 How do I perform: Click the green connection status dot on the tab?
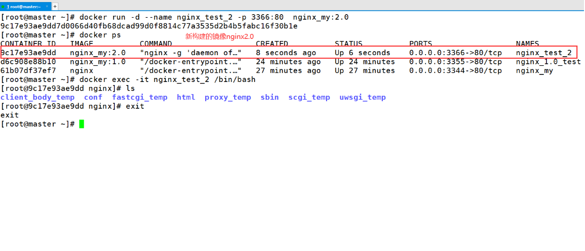(x=3, y=6)
